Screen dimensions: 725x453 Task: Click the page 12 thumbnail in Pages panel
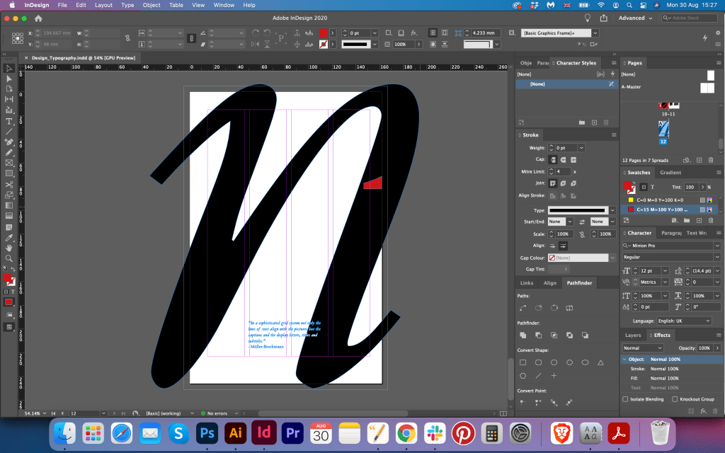(663, 127)
